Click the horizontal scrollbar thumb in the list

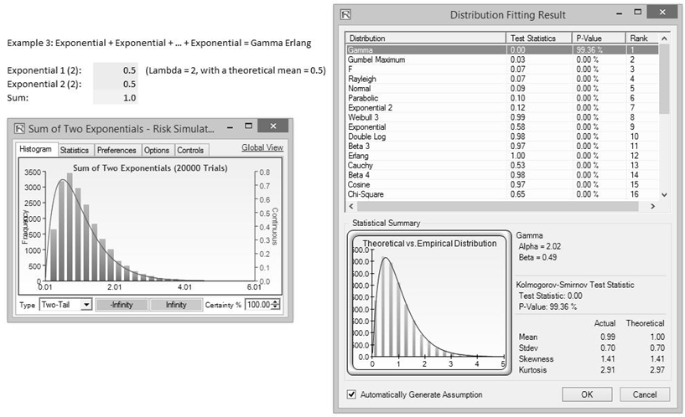tap(499, 206)
